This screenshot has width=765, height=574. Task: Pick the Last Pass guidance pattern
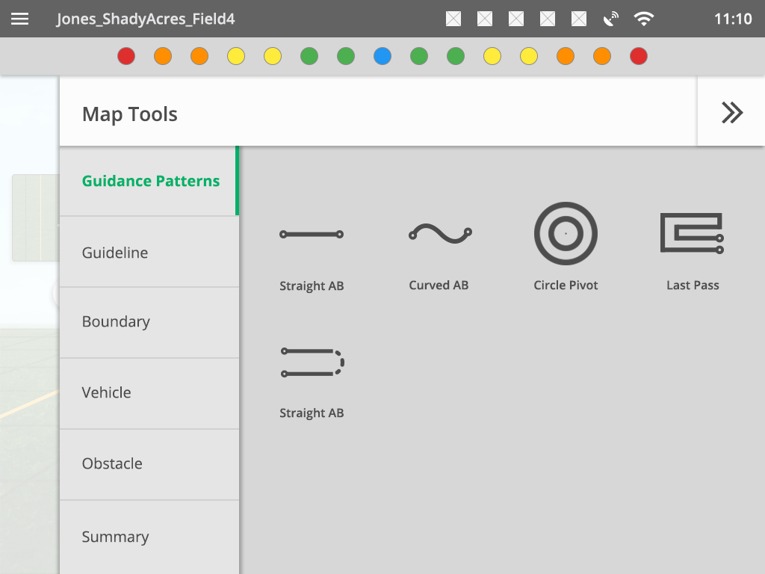(692, 233)
